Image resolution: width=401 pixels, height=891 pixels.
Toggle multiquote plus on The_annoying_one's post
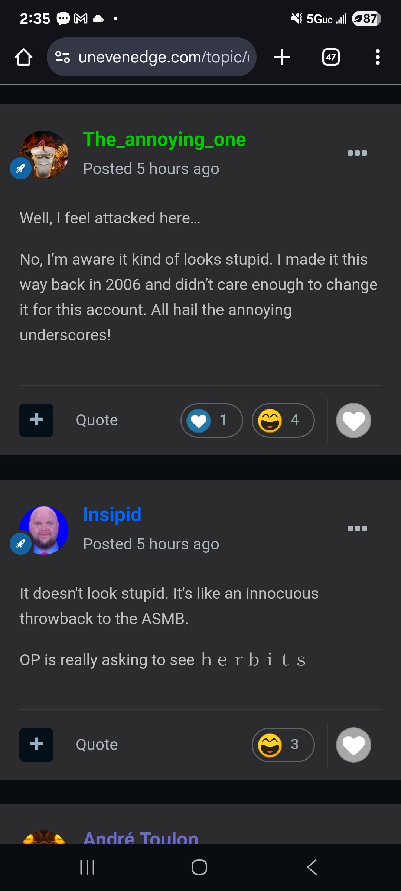(x=36, y=420)
